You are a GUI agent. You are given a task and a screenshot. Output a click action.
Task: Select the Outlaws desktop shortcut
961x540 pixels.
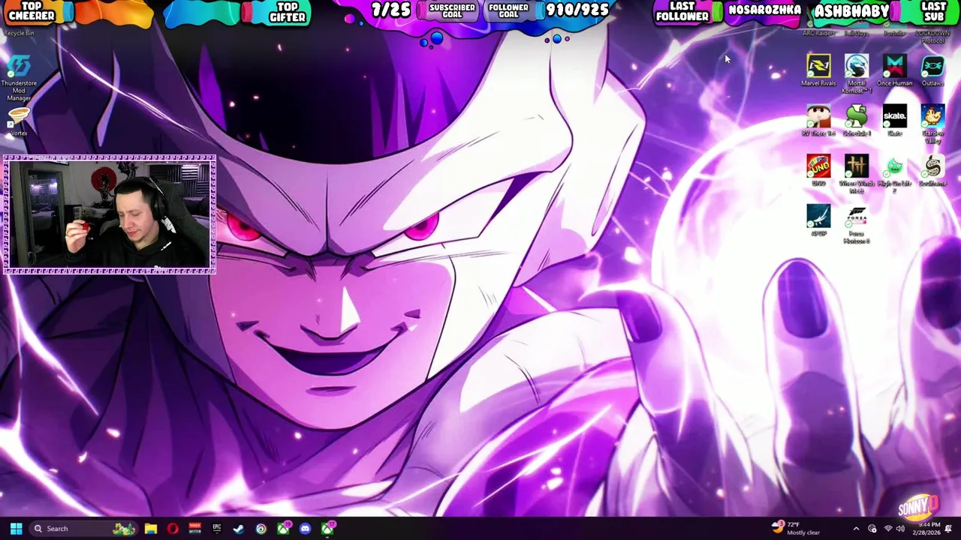[932, 70]
